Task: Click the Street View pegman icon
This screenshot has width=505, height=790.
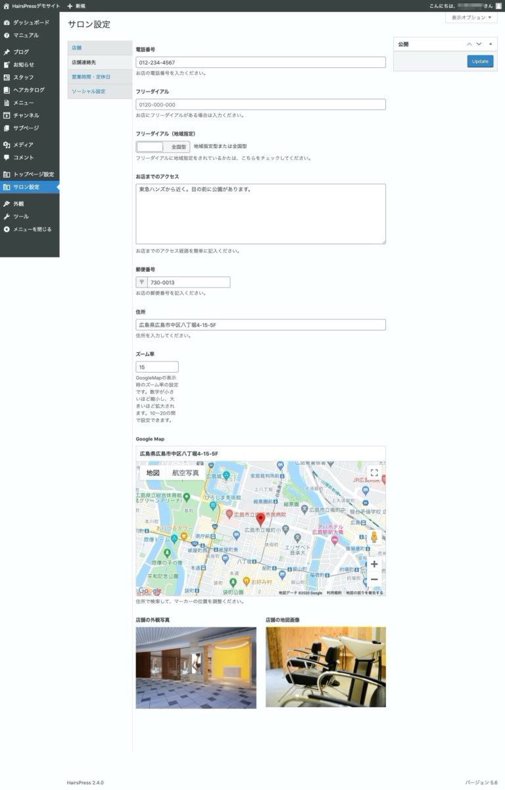Action: pos(374,537)
